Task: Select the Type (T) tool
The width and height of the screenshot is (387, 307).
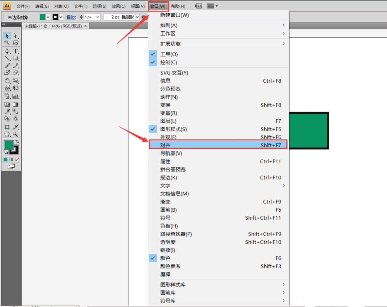Action: click(15, 51)
